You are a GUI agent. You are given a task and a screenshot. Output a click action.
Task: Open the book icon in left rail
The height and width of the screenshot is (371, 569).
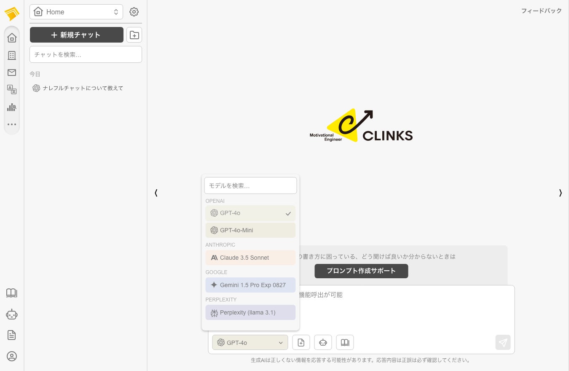[x=12, y=293]
